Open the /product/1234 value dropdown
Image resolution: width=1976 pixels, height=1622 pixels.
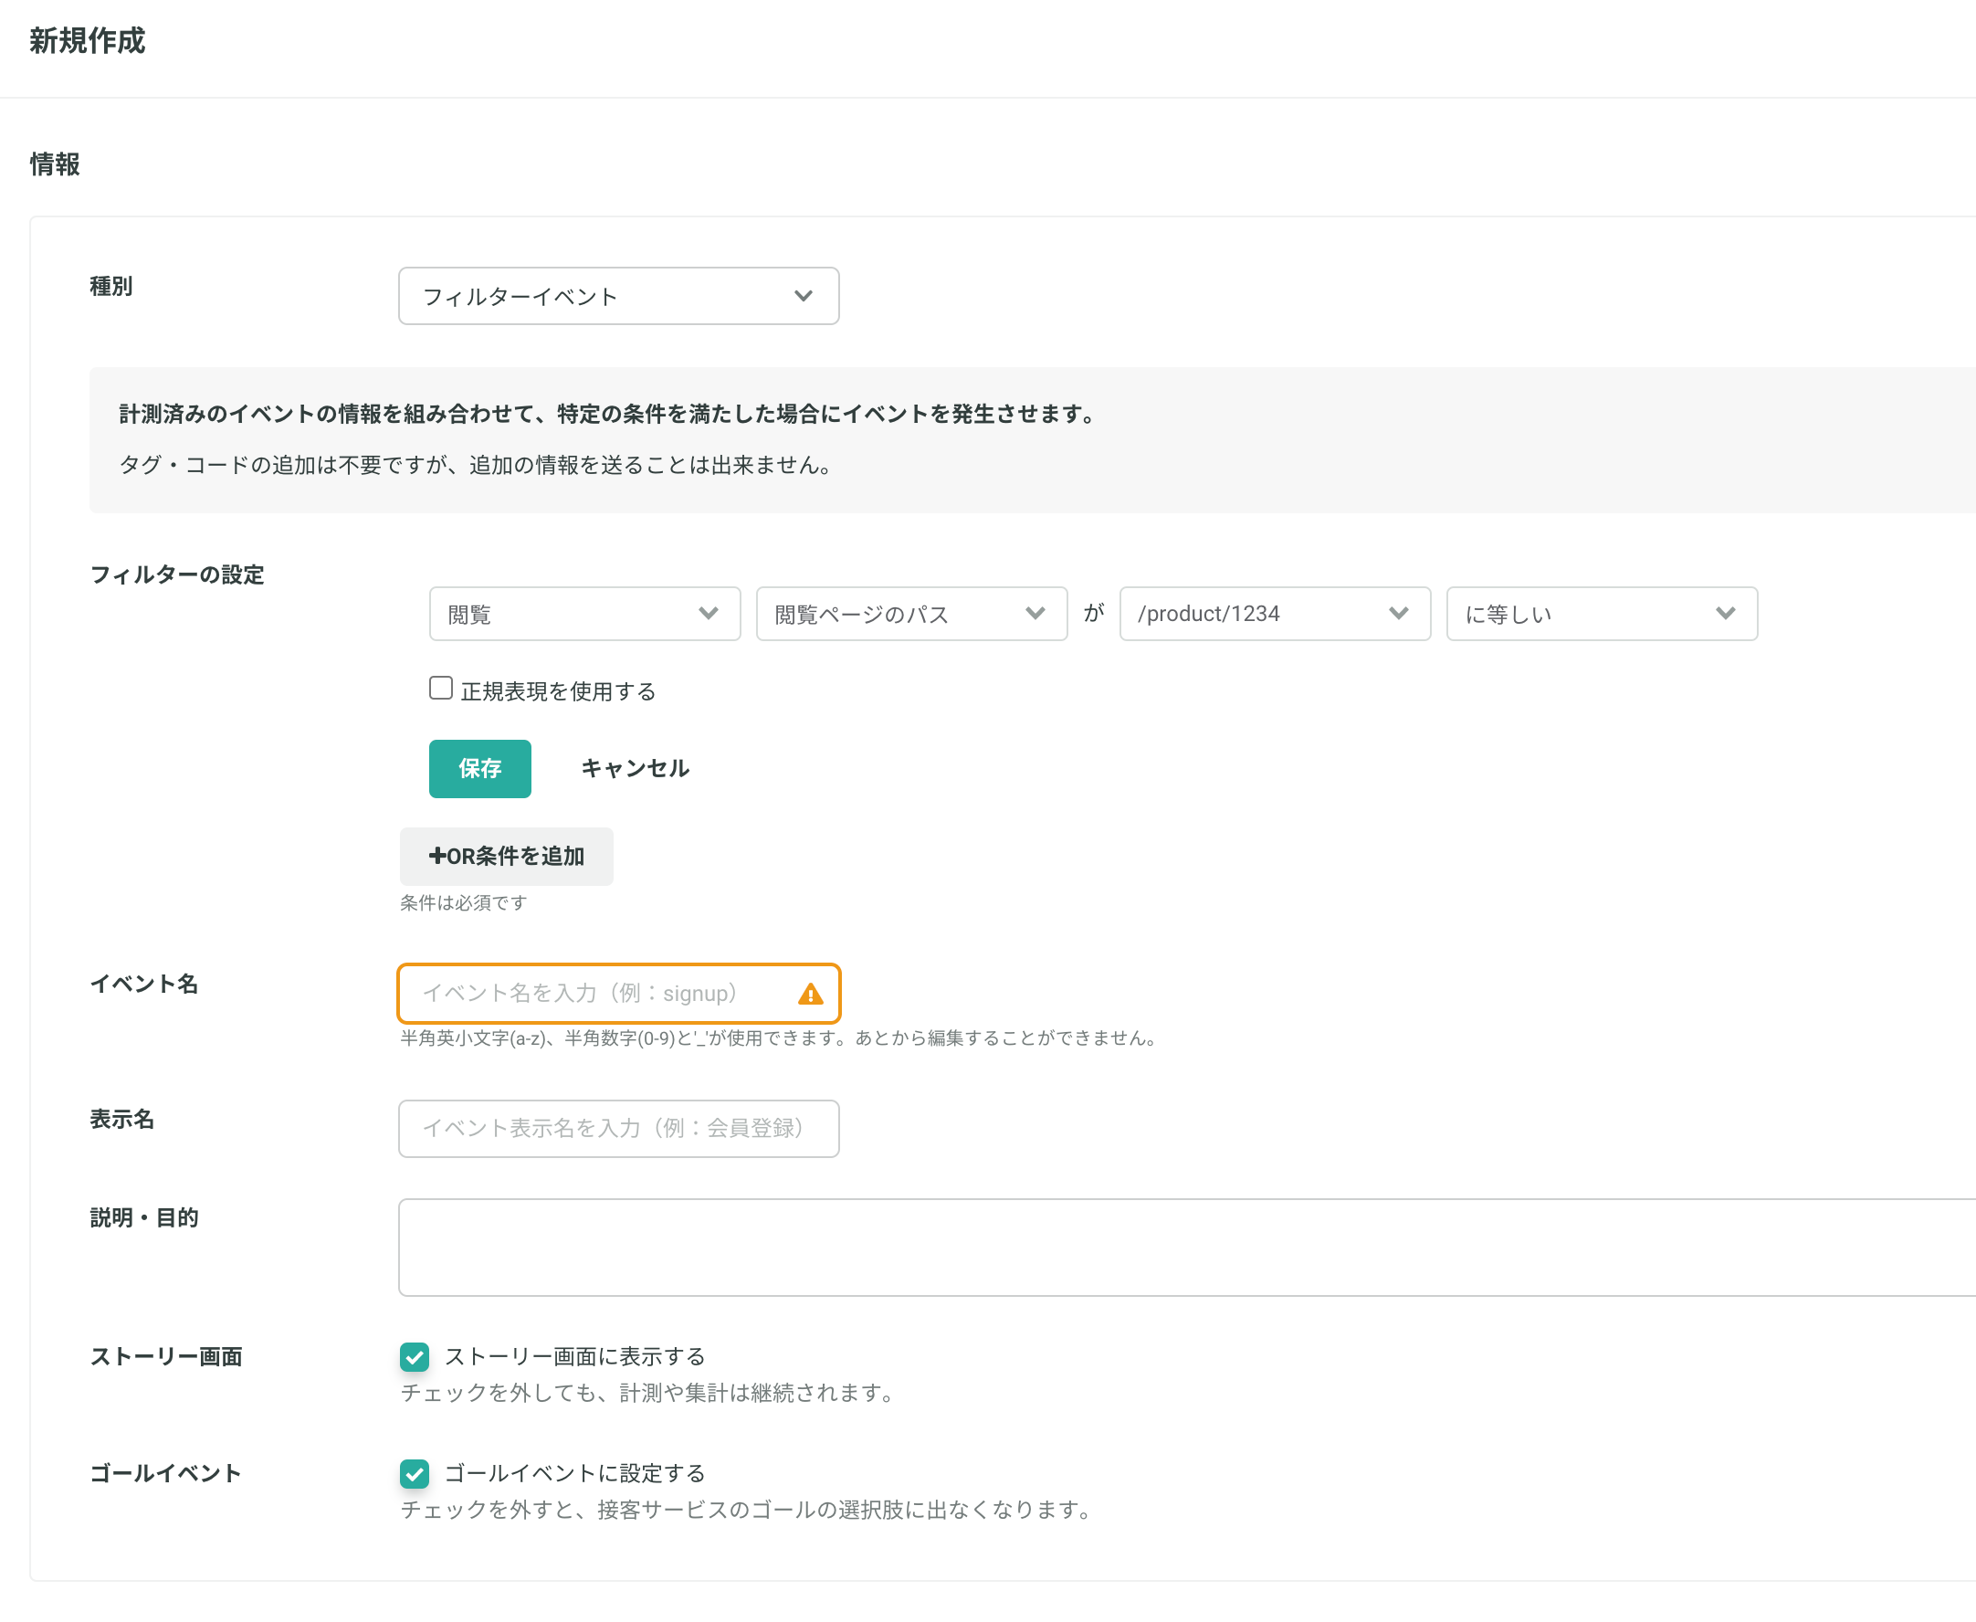1276,614
